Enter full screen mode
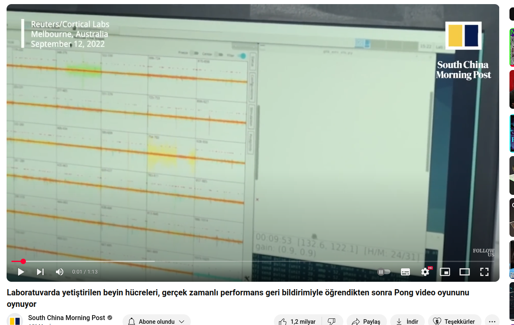This screenshot has height=325, width=514. (x=484, y=272)
